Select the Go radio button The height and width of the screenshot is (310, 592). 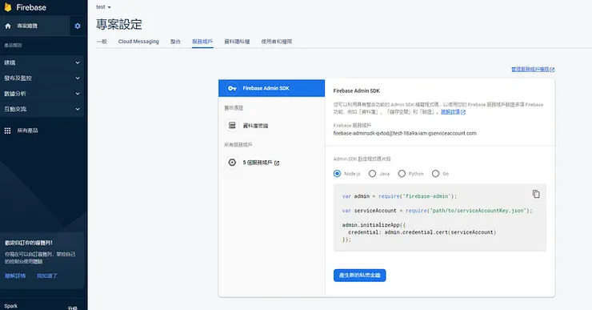click(436, 174)
